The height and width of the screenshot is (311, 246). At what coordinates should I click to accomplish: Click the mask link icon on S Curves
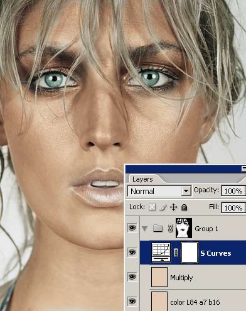176,253
